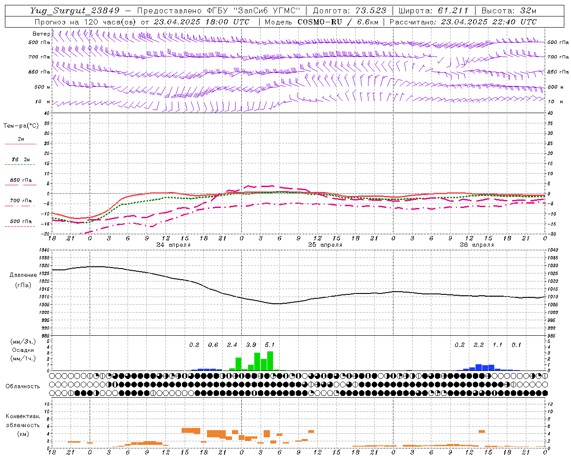Click the 0.1 precipitation total

click(x=516, y=345)
